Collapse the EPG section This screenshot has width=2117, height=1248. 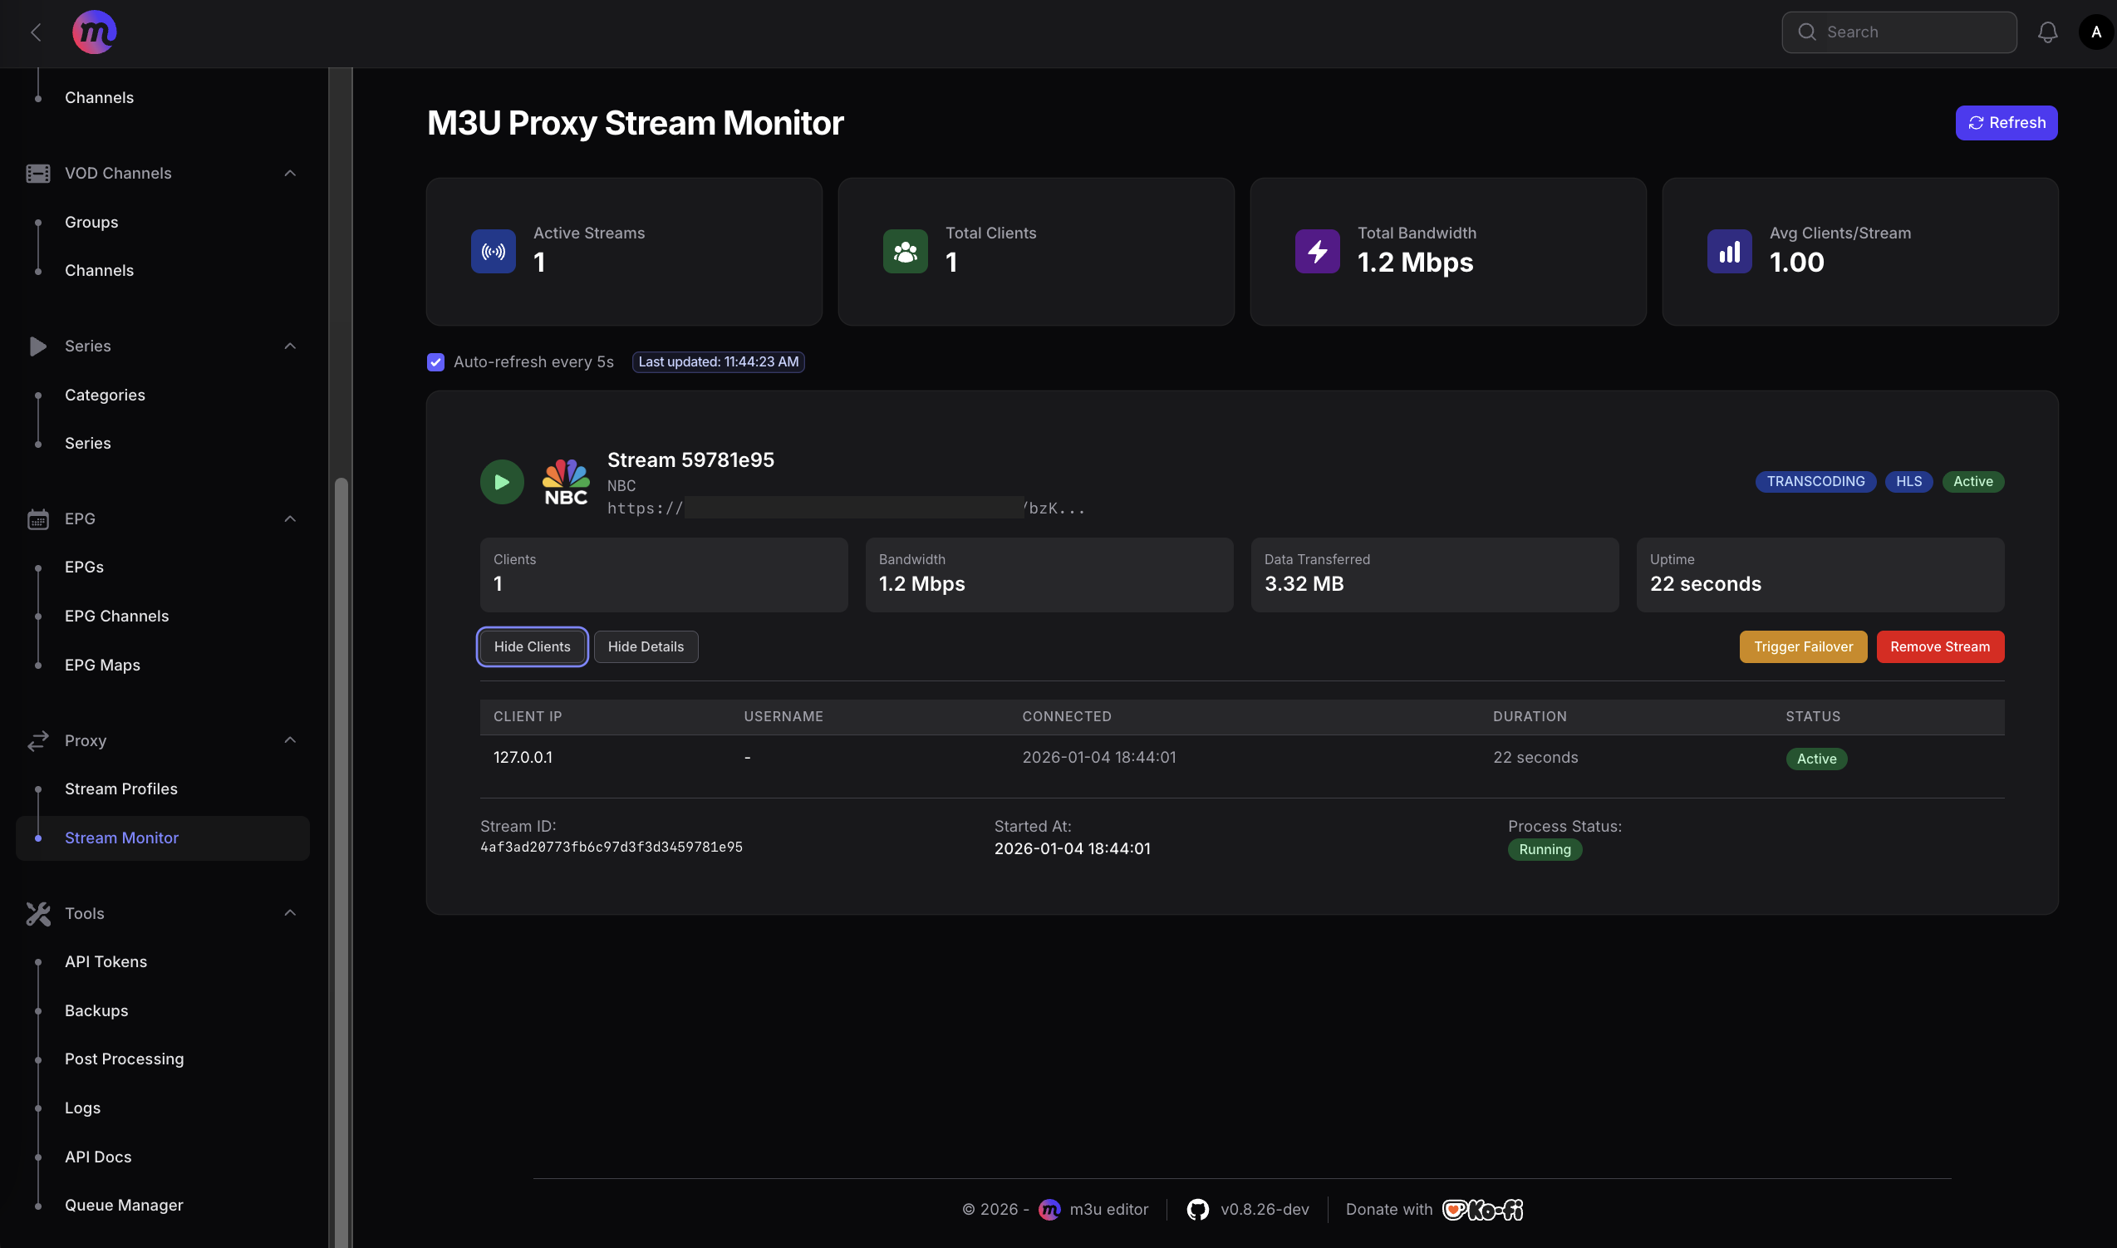(290, 518)
